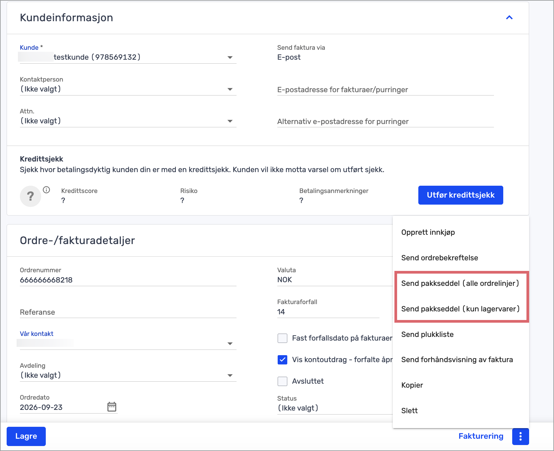Click the Referanse input field

[x=128, y=312]
